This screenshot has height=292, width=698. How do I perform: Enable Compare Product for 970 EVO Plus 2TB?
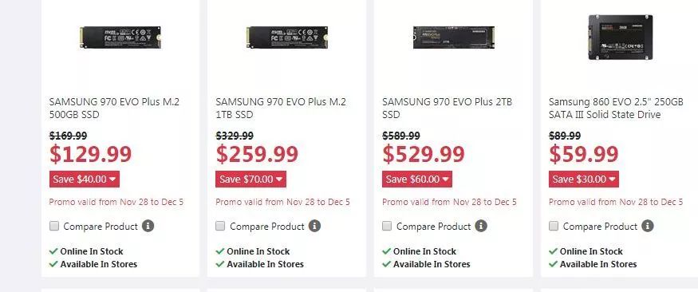pyautogui.click(x=387, y=226)
